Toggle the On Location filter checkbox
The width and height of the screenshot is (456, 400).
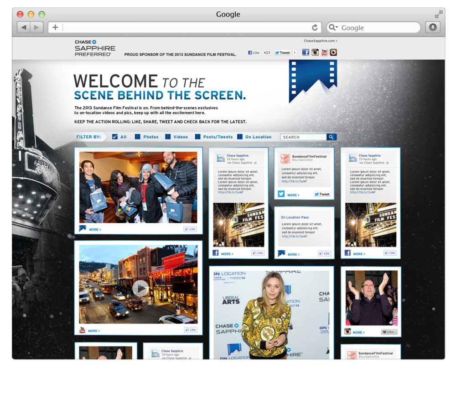240,137
